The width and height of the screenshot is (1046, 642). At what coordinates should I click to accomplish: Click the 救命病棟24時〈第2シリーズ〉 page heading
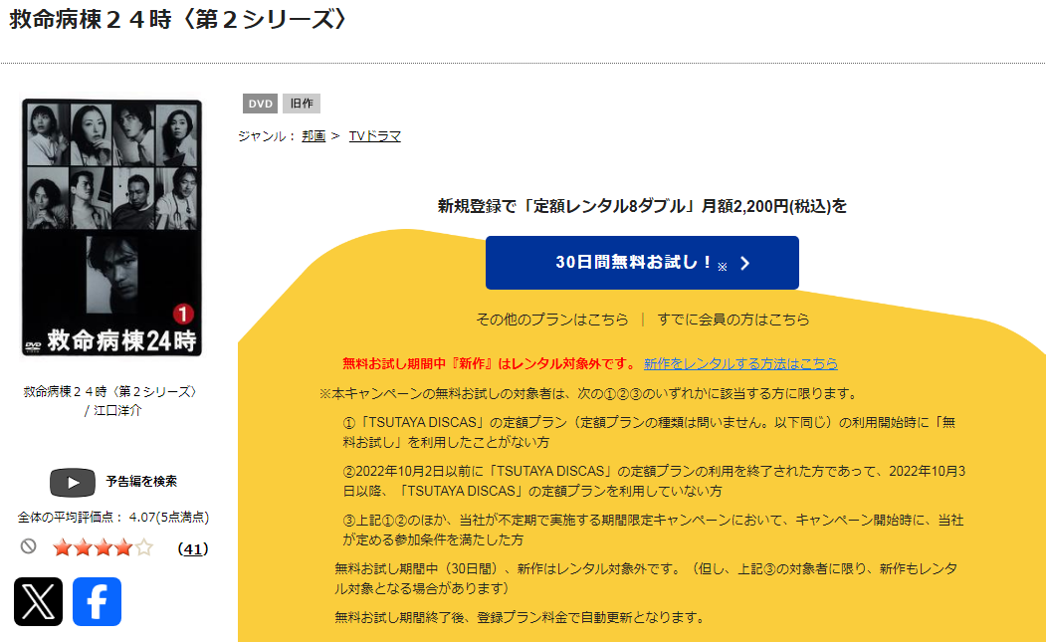(178, 19)
